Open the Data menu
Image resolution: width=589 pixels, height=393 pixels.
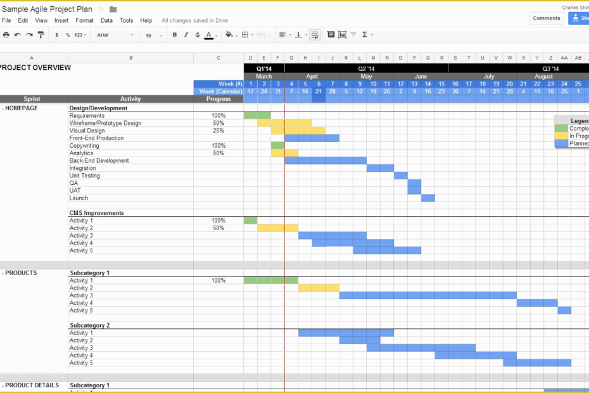(106, 20)
